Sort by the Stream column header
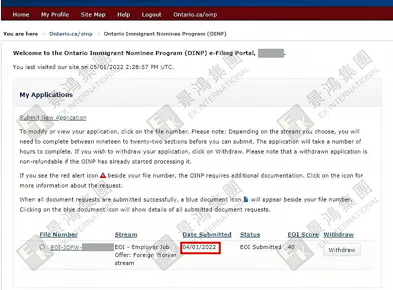The height and width of the screenshot is (290, 393). point(126,234)
